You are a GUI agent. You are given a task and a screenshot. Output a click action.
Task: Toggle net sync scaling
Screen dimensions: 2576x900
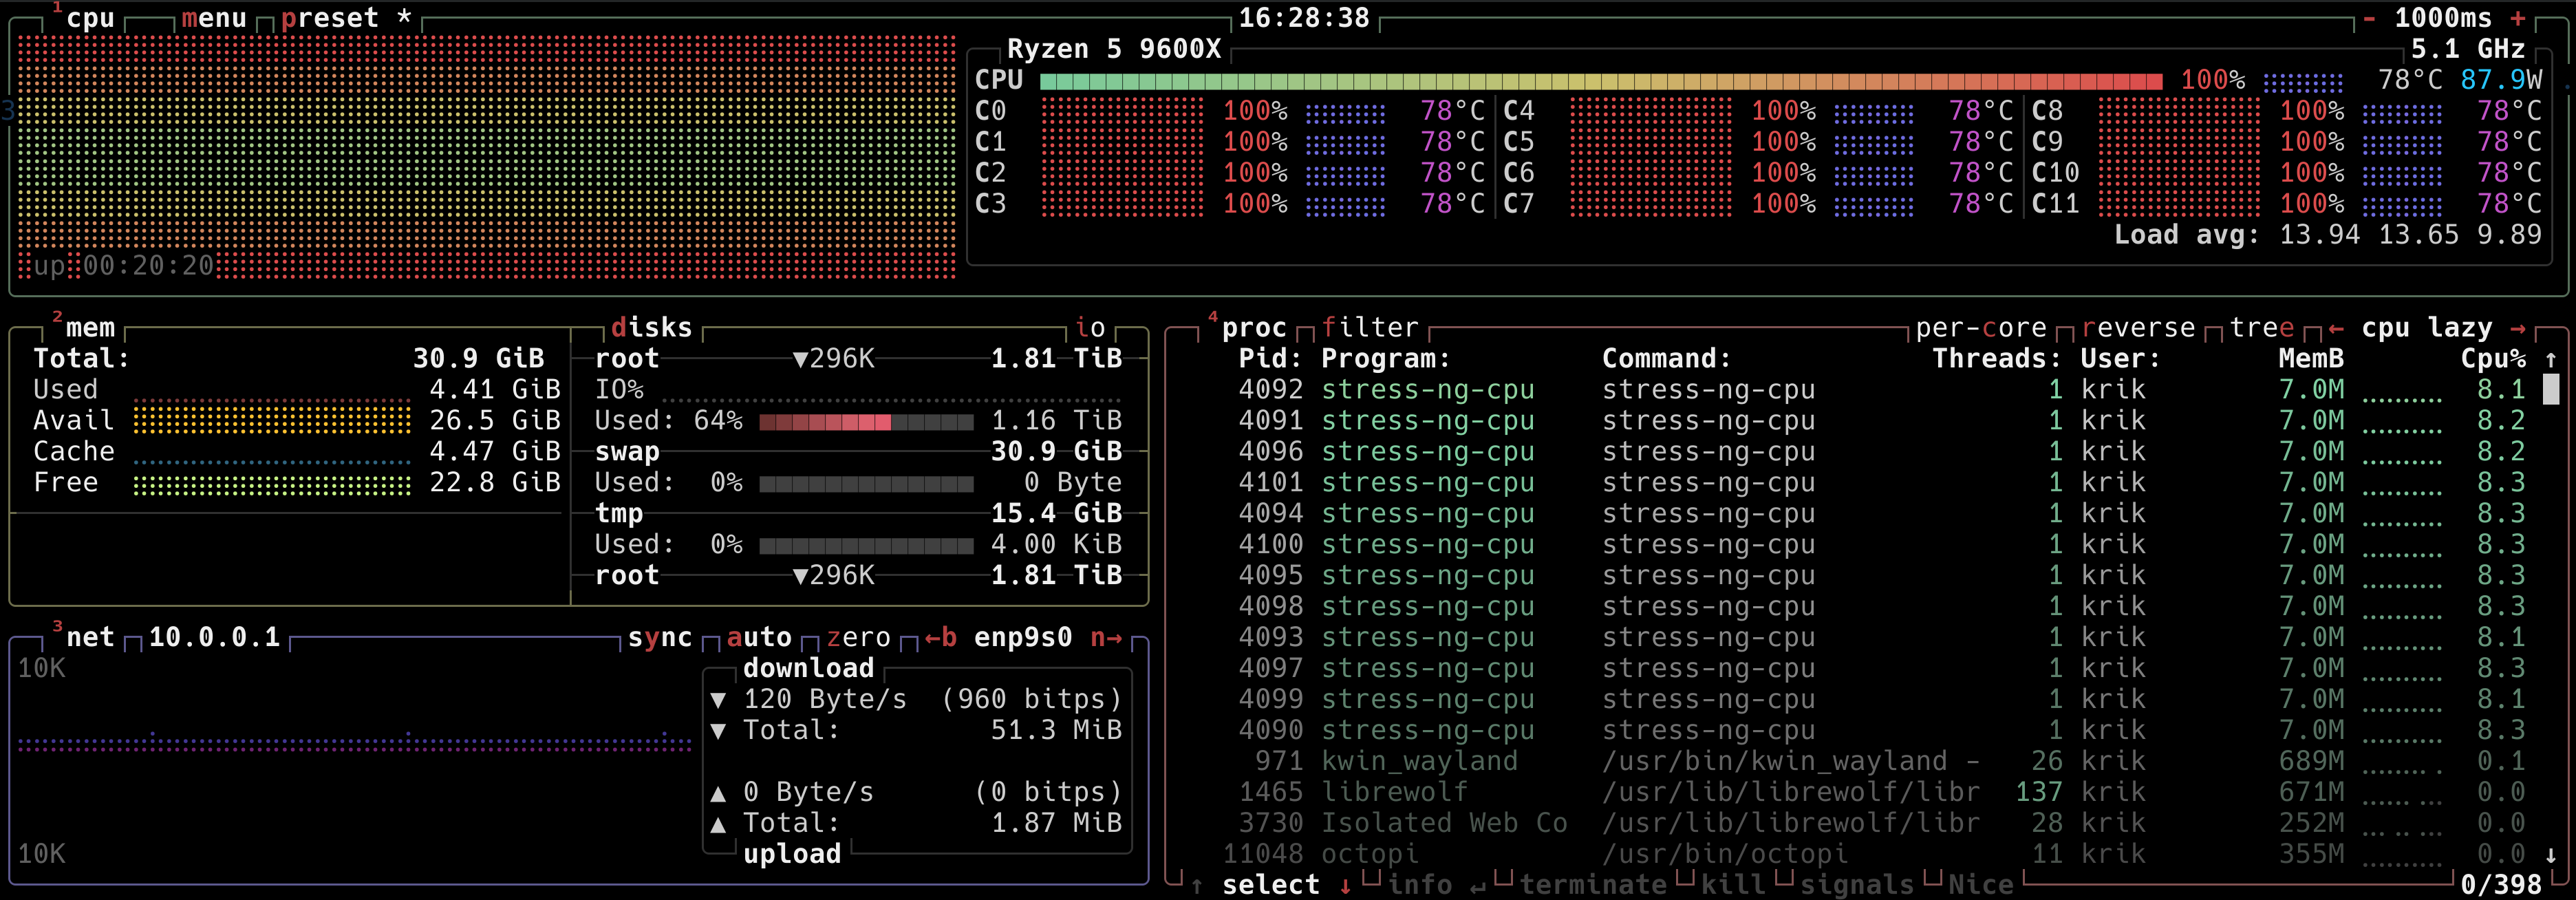660,637
